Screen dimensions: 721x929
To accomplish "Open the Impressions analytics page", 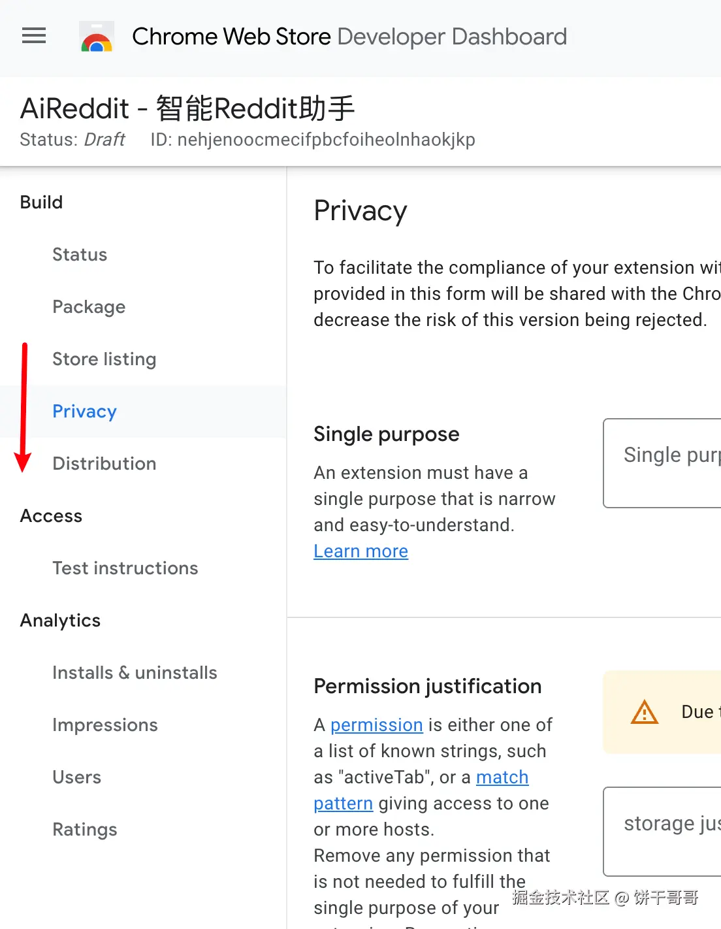I will click(105, 725).
